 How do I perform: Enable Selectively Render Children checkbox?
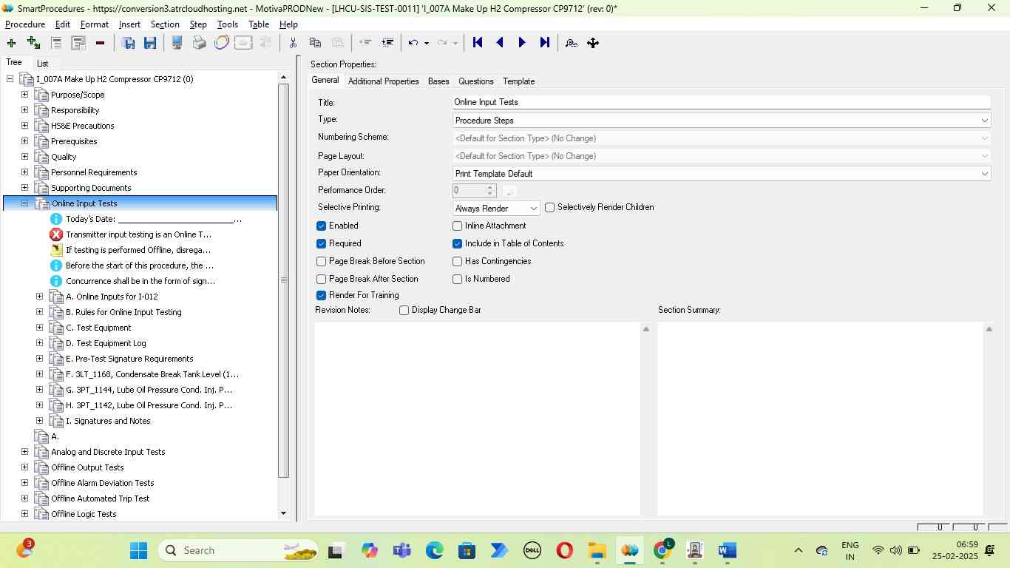tap(549, 208)
